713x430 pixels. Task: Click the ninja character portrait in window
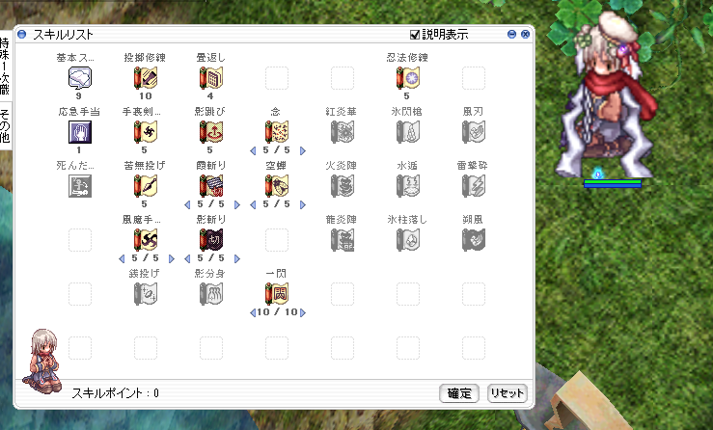[44, 362]
